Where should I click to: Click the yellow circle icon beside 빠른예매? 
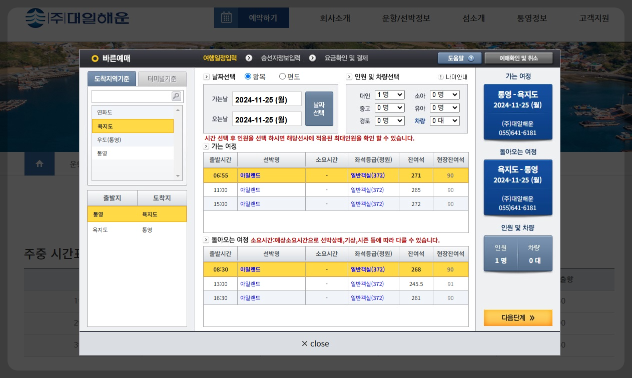pos(95,58)
